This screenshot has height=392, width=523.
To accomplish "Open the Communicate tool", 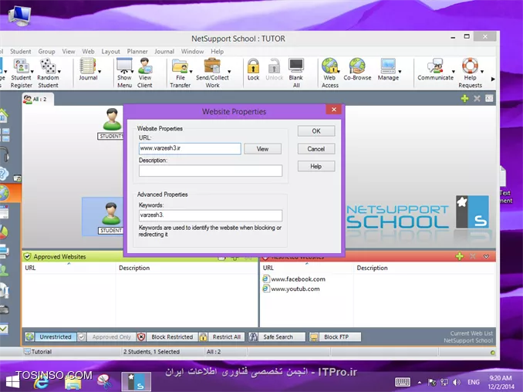I will point(435,69).
